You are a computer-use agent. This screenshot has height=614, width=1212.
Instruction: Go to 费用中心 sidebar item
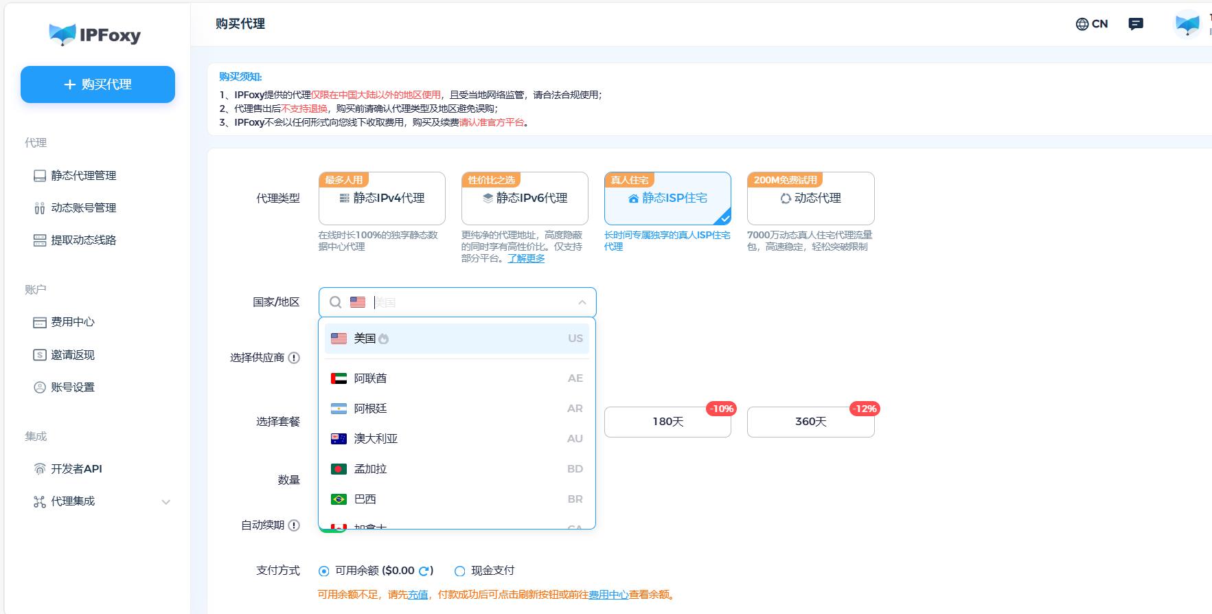pyautogui.click(x=72, y=322)
